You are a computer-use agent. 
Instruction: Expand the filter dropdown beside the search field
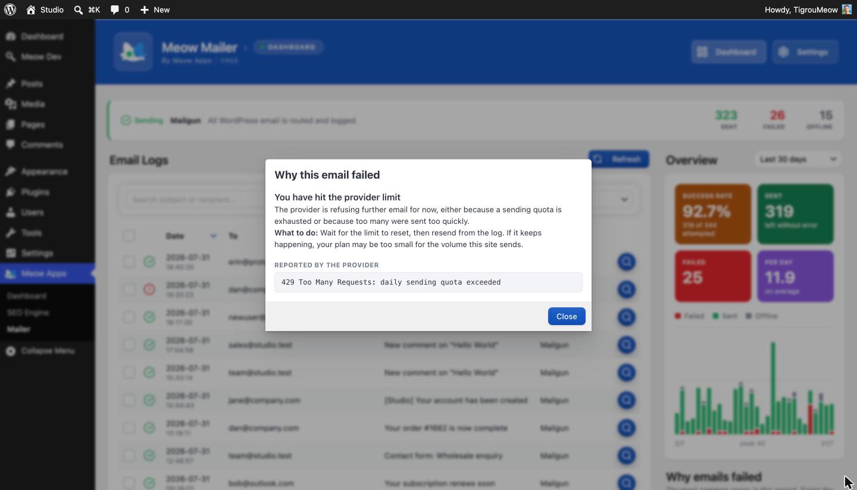tap(624, 199)
